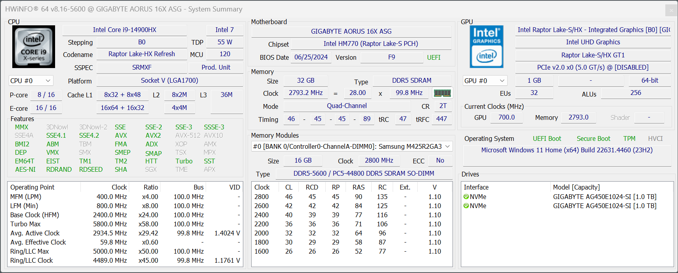Image resolution: width=678 pixels, height=273 pixels.
Task: Open the CPU #0 selector dropdown
Action: pyautogui.click(x=31, y=81)
